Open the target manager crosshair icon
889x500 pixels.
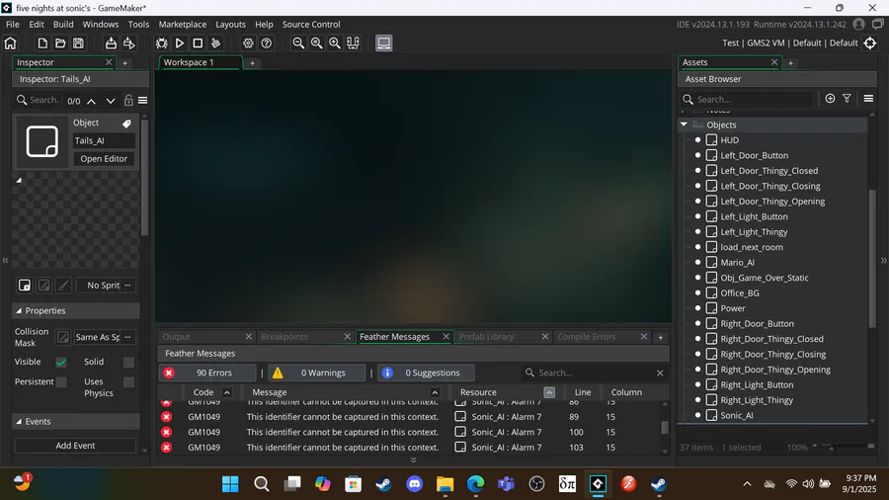(x=869, y=43)
